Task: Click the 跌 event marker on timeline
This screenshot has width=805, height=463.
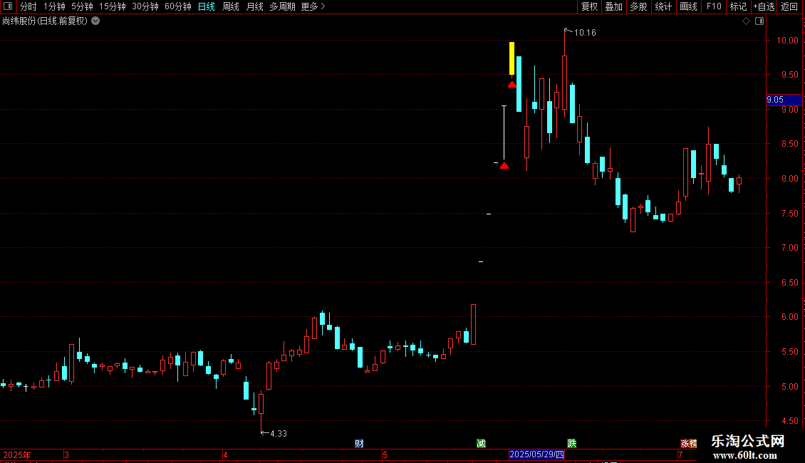Action: [x=572, y=444]
